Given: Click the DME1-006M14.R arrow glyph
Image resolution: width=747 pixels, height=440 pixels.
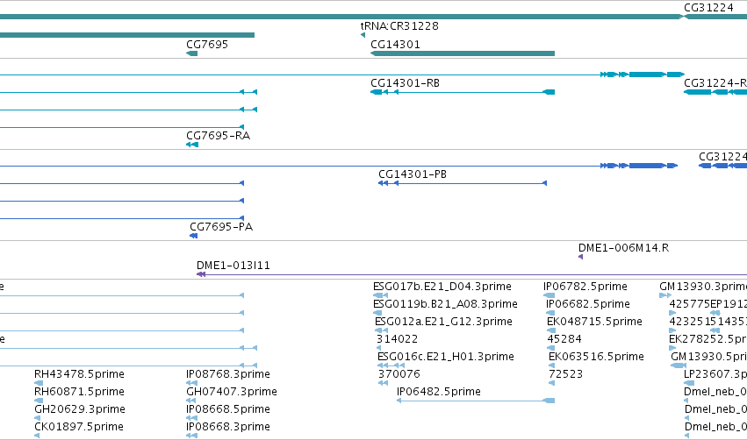Looking at the screenshot, I should (581, 257).
